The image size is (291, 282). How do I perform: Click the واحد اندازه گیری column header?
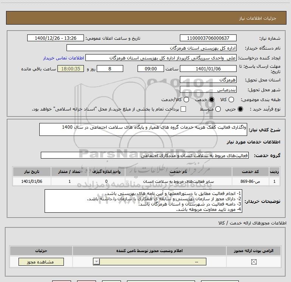106,171
